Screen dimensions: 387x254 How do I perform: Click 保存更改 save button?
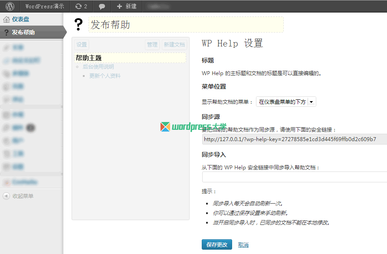216,244
